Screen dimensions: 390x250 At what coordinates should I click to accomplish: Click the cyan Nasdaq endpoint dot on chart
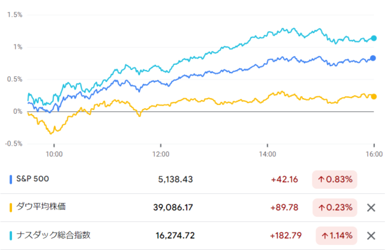[374, 38]
